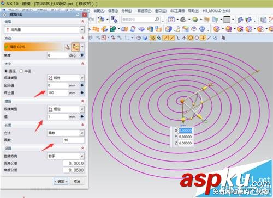Click the 指定 CSYS selection step
The width and height of the screenshot is (273, 198).
click(33, 47)
